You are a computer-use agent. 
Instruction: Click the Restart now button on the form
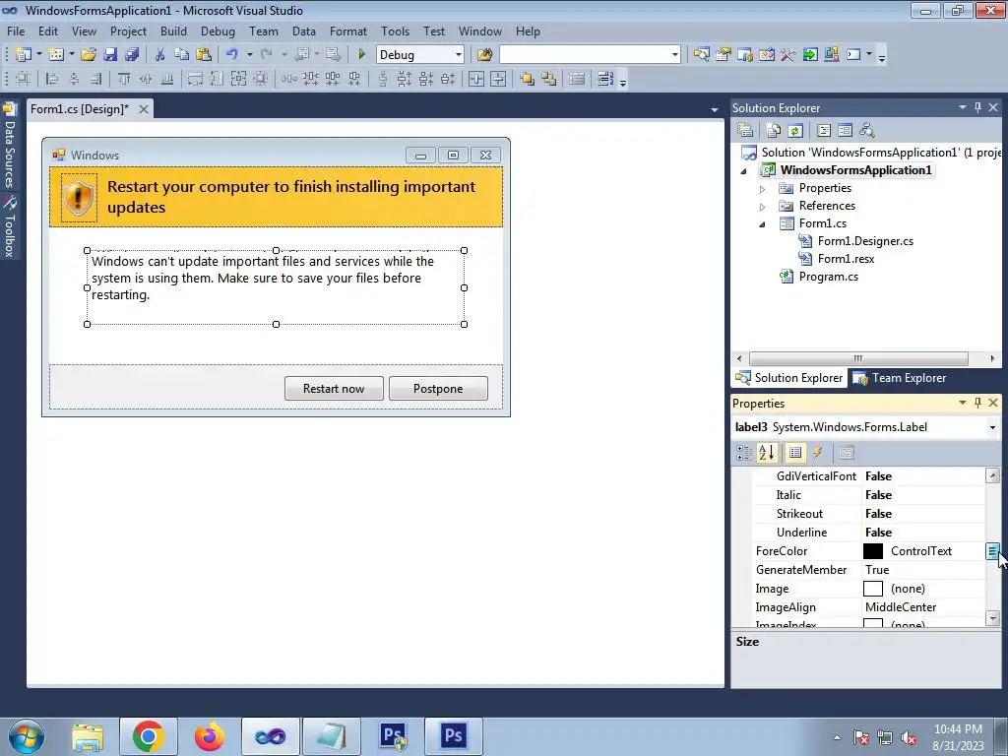click(x=334, y=388)
